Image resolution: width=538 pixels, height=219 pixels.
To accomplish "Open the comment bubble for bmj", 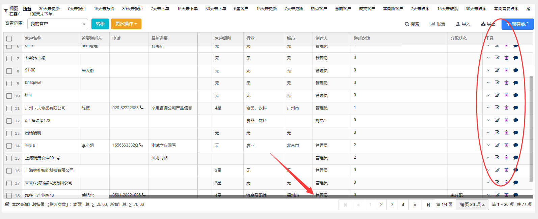I will tap(516, 95).
